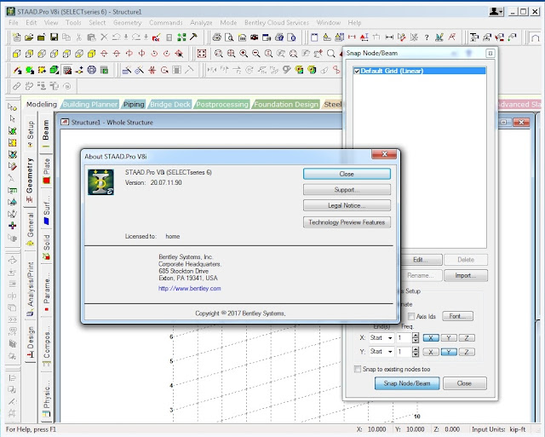Click the Rotate Down red icon
The image size is (545, 437).
tap(117, 54)
